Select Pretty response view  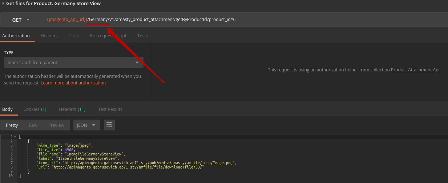12,125
